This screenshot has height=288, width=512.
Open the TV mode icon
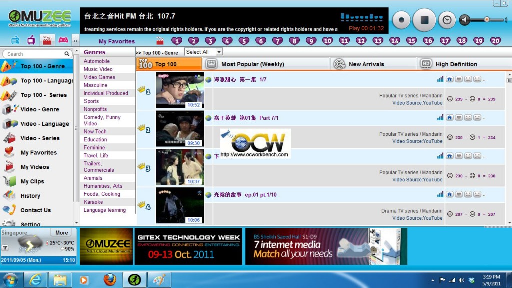click(31, 41)
